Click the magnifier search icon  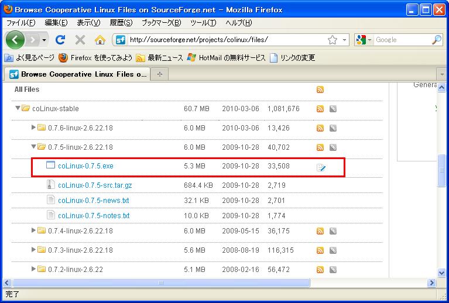pos(437,40)
